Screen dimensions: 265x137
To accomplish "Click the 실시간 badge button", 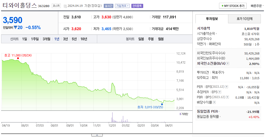I will click(108, 6).
